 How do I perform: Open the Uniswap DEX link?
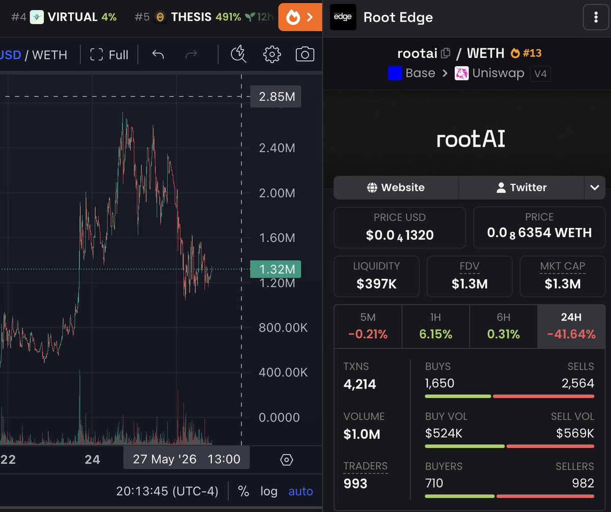[490, 73]
